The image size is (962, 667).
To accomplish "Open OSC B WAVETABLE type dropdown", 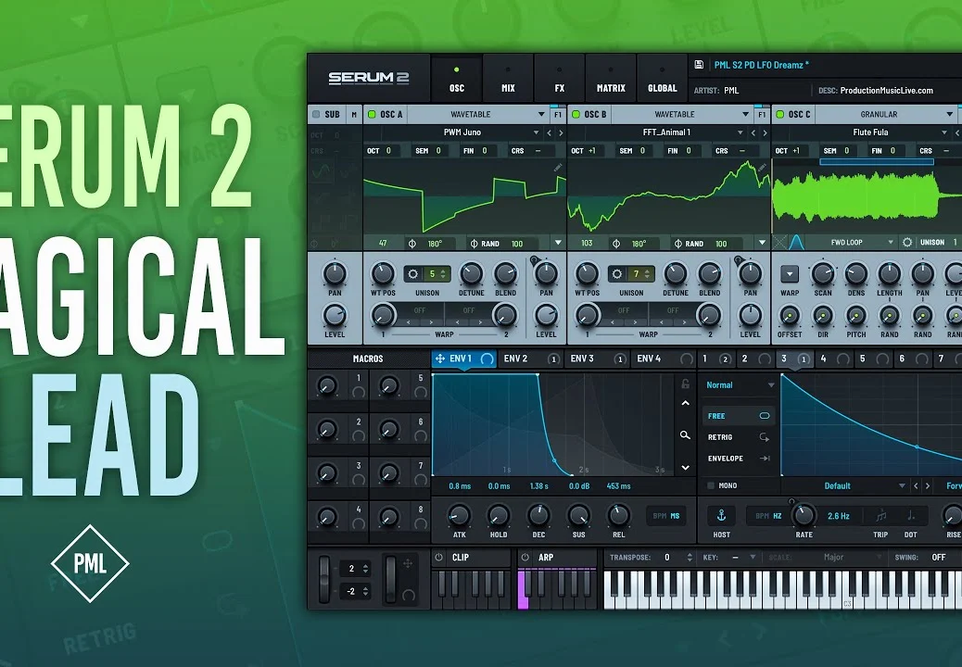I will tap(681, 114).
